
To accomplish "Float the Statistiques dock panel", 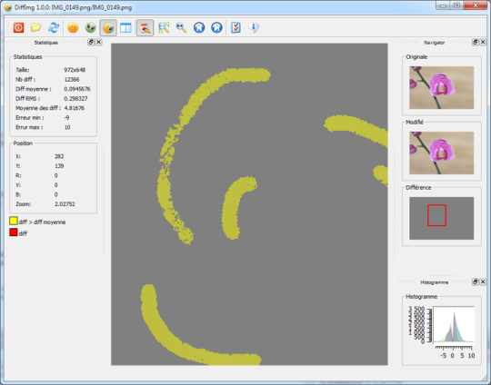I will 91,42.
